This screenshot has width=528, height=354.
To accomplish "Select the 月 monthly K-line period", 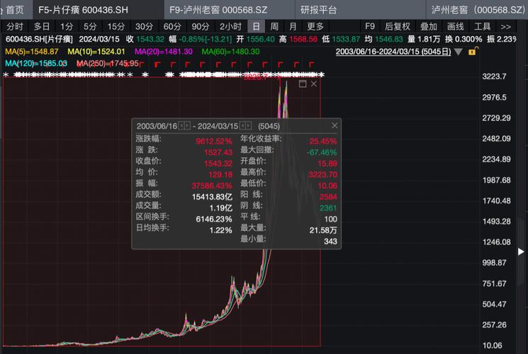I will (293, 27).
